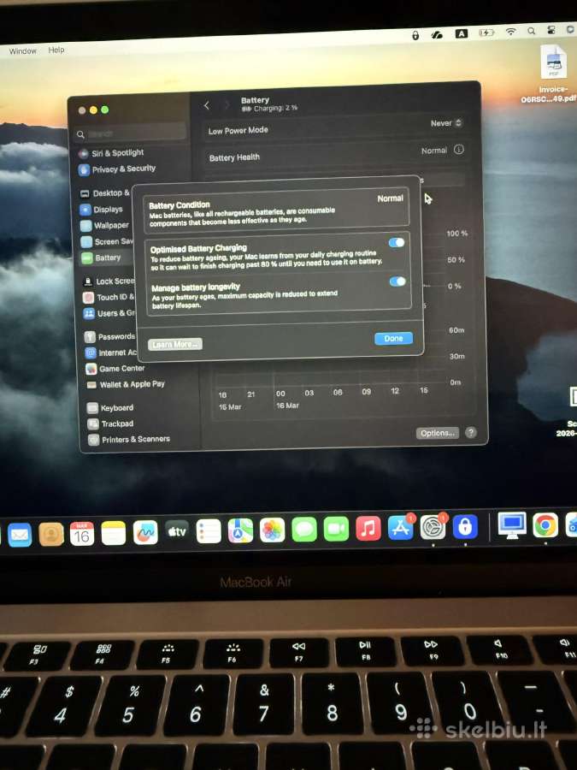The width and height of the screenshot is (577, 770).
Task: Select Desktop & Dock sidebar item
Action: 105,193
